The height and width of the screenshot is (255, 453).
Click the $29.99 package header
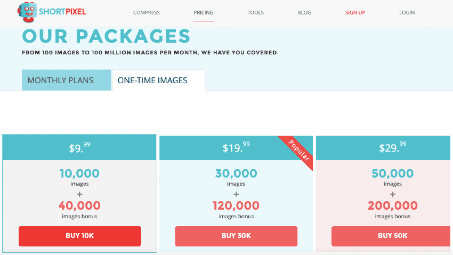point(393,148)
